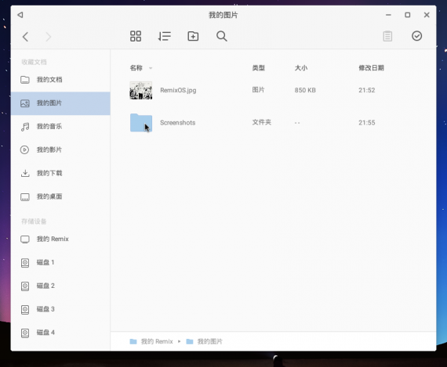Switch to grid view layout
The image size is (447, 367).
click(136, 36)
